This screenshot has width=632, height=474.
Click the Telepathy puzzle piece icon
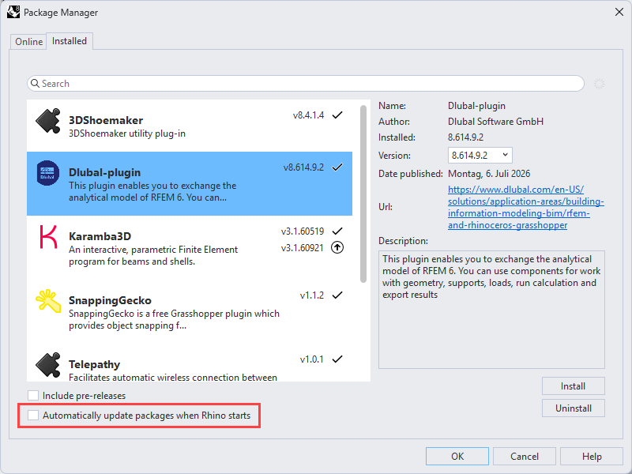(x=48, y=365)
